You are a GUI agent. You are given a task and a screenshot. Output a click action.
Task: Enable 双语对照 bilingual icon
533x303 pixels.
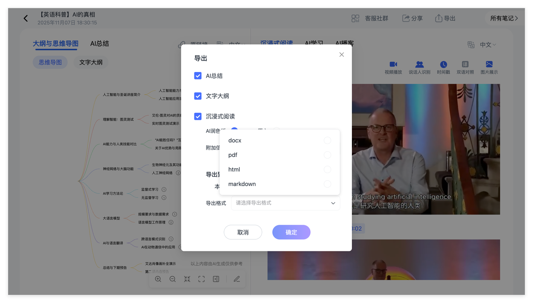click(465, 65)
